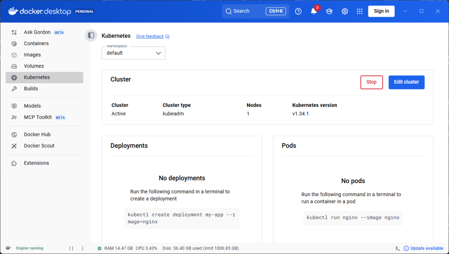Click the Kubernetes wheel icon
Screen dimensions: 449x254
(14, 78)
